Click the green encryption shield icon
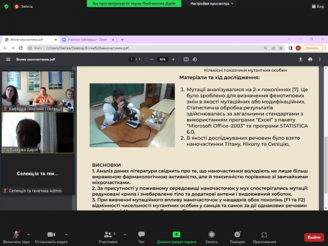The width and height of the screenshot is (328, 246). (6, 7)
